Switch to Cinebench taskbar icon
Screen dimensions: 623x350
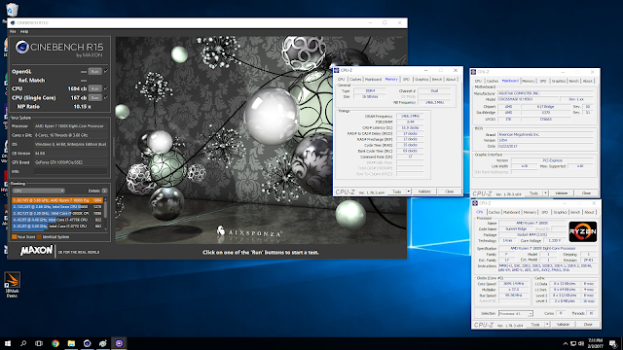coord(87,343)
